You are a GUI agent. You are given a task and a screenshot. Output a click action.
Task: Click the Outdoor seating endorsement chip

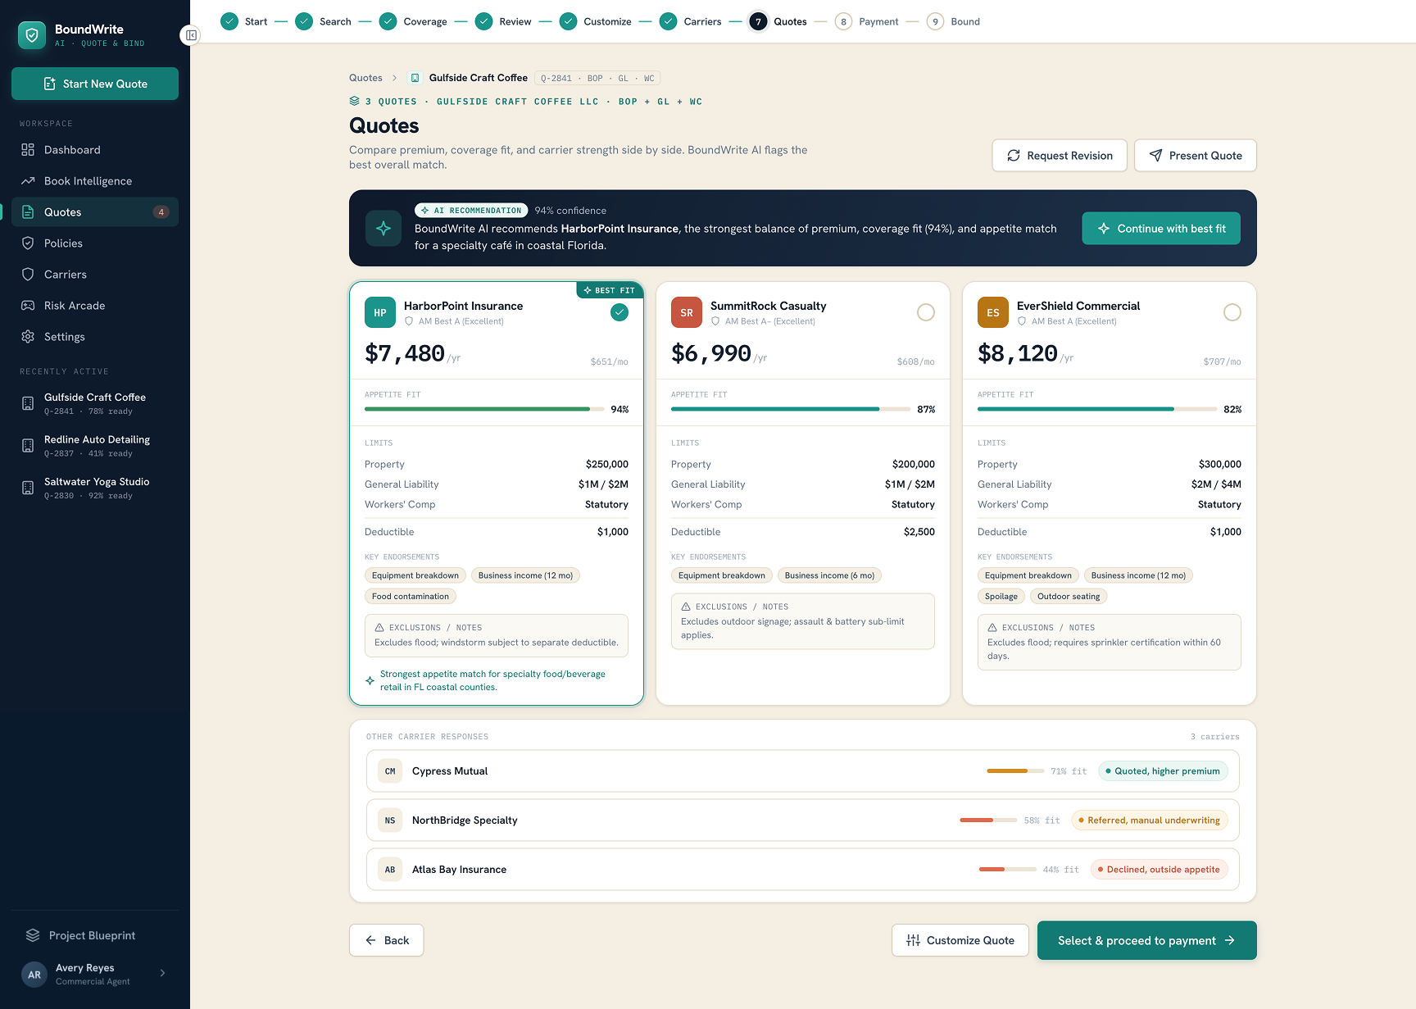(1069, 597)
